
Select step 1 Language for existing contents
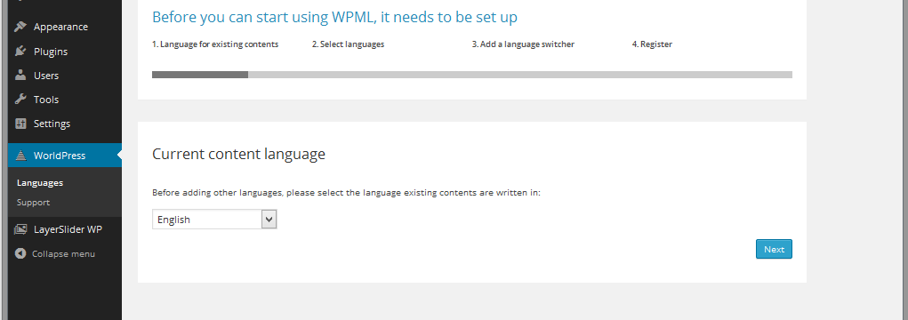pyautogui.click(x=215, y=44)
